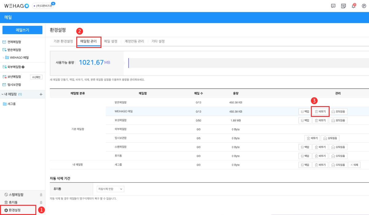Mark all read in WEHAGO 메일 row
The image size is (369, 215).
pyautogui.click(x=338, y=111)
